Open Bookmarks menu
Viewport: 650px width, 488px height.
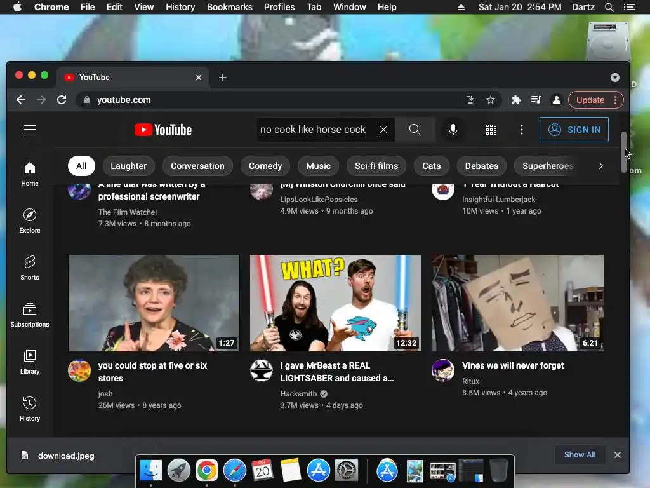point(230,7)
